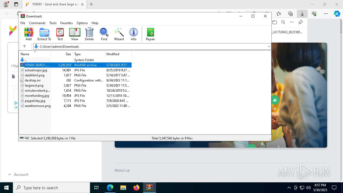The image size is (343, 193).
Task: Sort file list by Modified column
Action: tap(118, 54)
